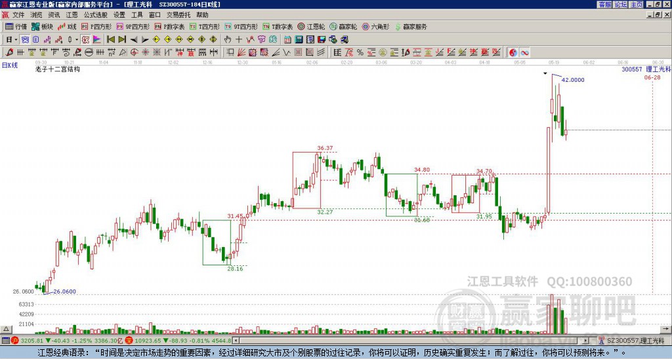The height and width of the screenshot is (359, 672).
Task: Click the 06-28 date marker
Action: click(x=652, y=77)
